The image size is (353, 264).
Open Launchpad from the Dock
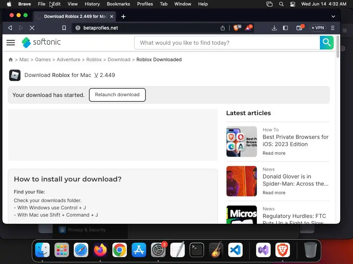[x=62, y=250]
